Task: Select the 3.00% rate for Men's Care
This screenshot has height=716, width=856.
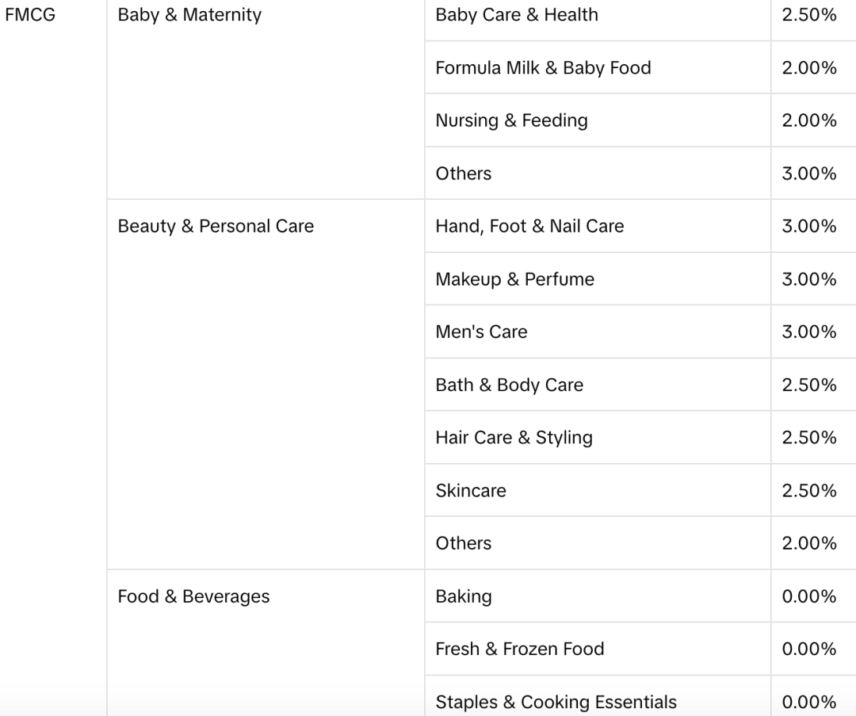Action: point(808,332)
